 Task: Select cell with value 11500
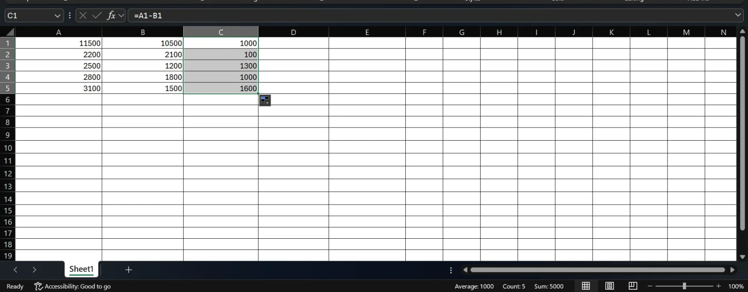click(58, 43)
